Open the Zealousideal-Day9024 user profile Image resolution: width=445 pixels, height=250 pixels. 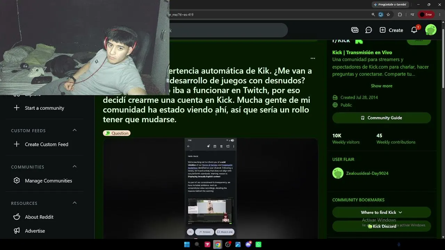pyautogui.click(x=367, y=173)
